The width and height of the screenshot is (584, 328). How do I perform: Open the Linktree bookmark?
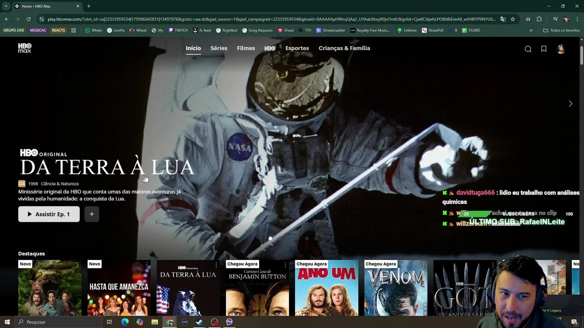click(x=407, y=31)
